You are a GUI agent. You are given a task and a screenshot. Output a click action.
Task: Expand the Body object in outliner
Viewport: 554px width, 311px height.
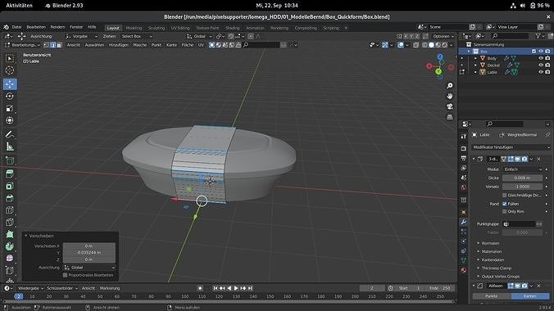[x=475, y=58]
